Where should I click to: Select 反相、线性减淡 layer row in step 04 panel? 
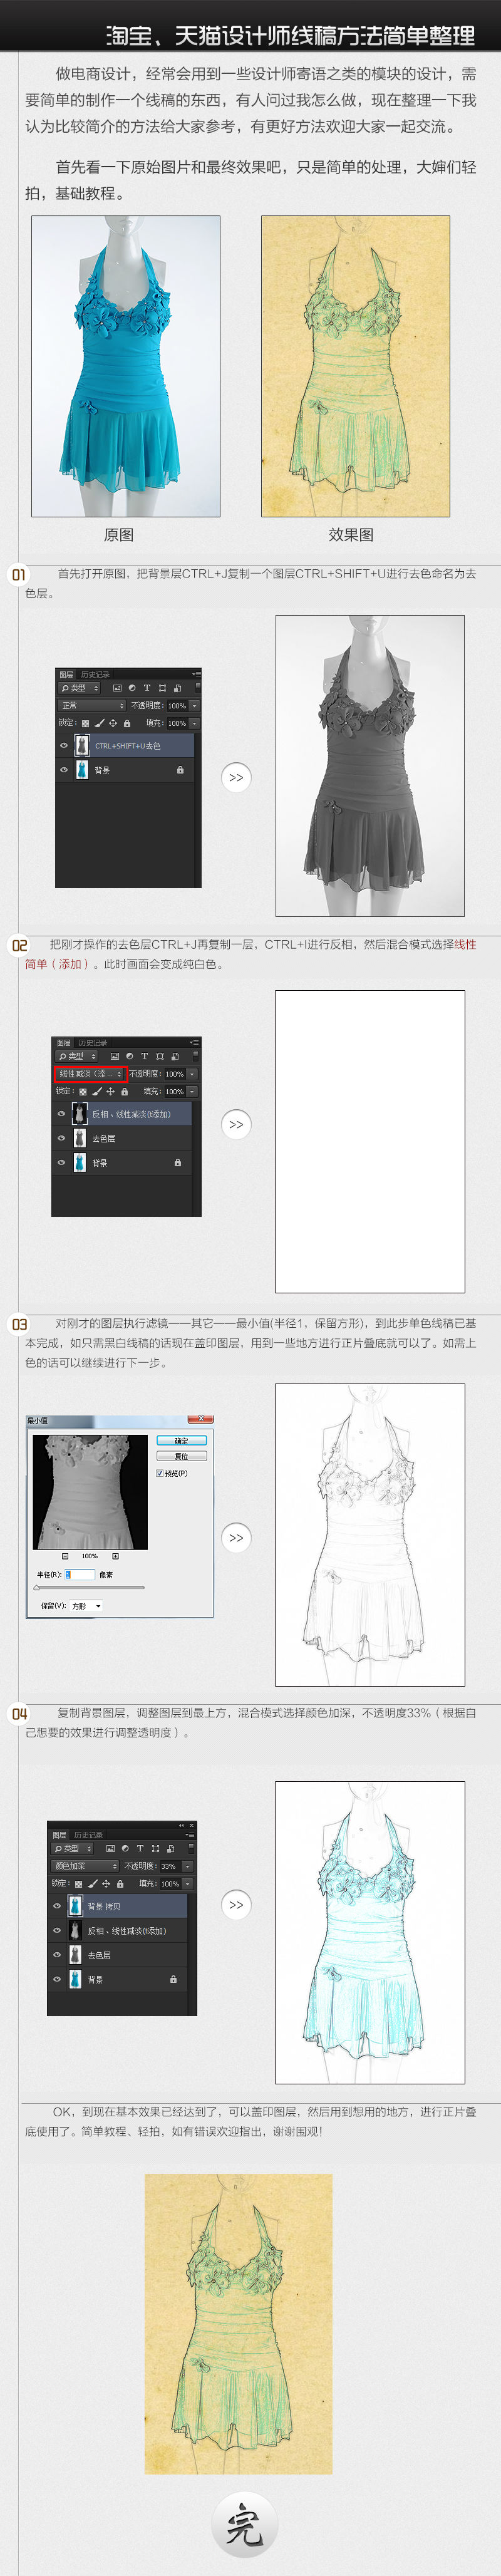pos(118,1930)
